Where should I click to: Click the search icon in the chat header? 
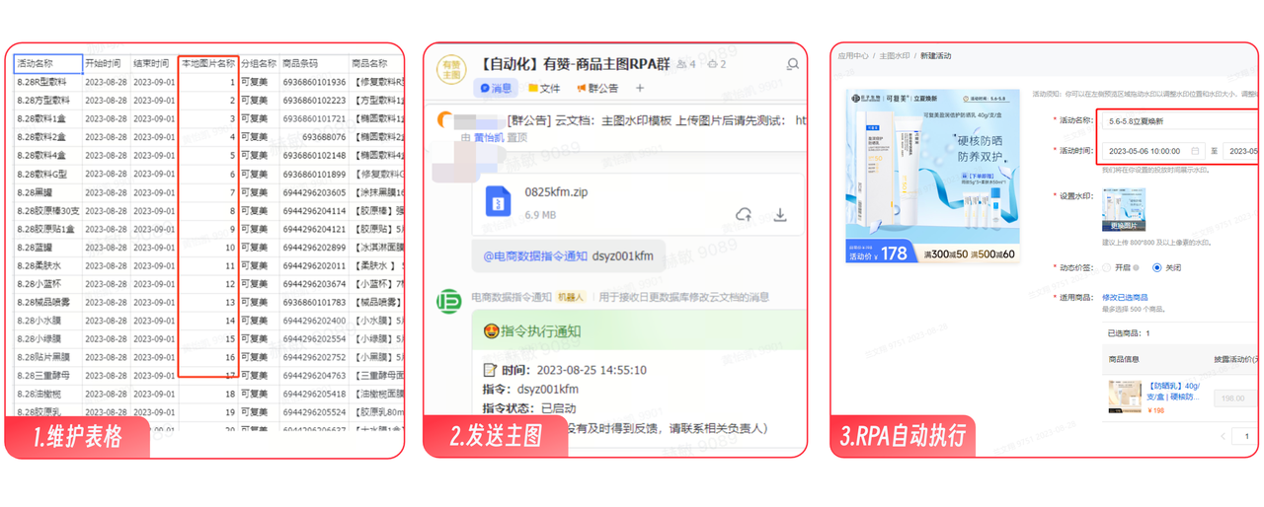coord(792,64)
